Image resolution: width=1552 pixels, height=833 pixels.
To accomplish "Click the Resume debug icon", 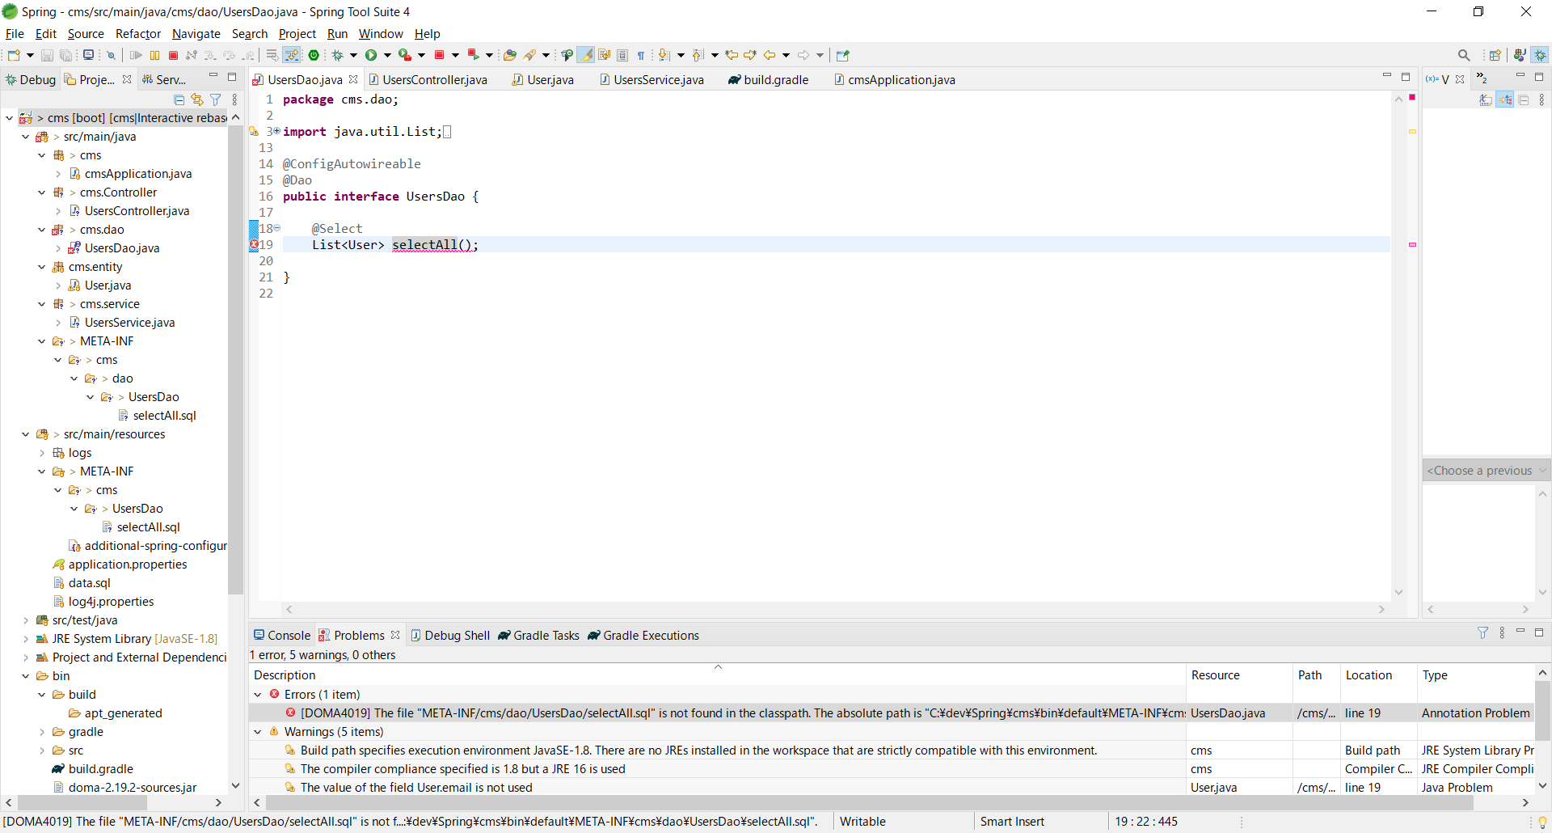I will pyautogui.click(x=136, y=55).
